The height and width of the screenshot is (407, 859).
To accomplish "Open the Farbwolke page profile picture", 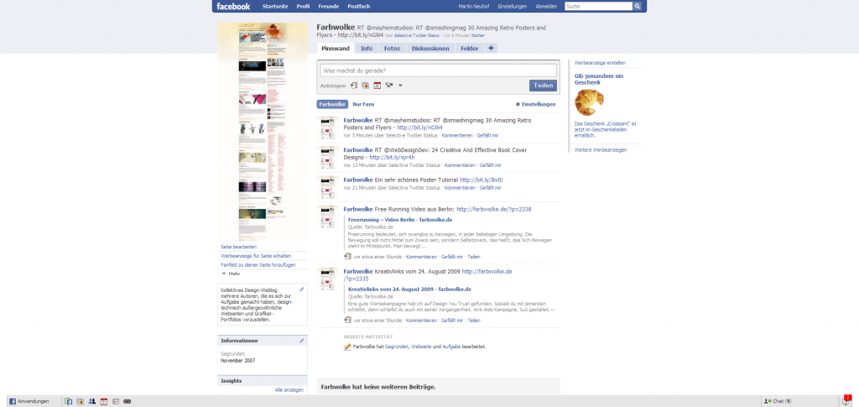I will pyautogui.click(x=263, y=132).
